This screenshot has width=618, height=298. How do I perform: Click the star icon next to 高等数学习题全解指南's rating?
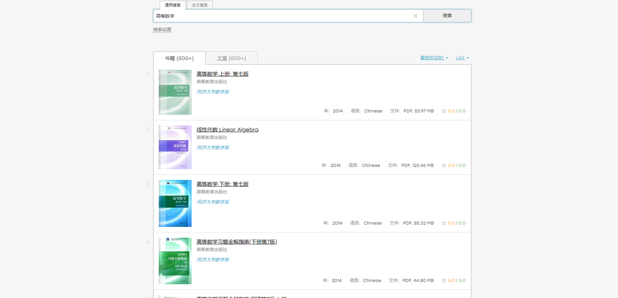tap(444, 280)
